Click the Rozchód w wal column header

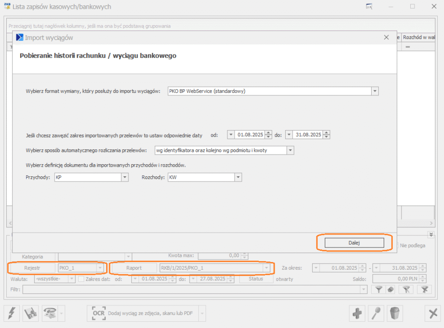[x=418, y=37]
